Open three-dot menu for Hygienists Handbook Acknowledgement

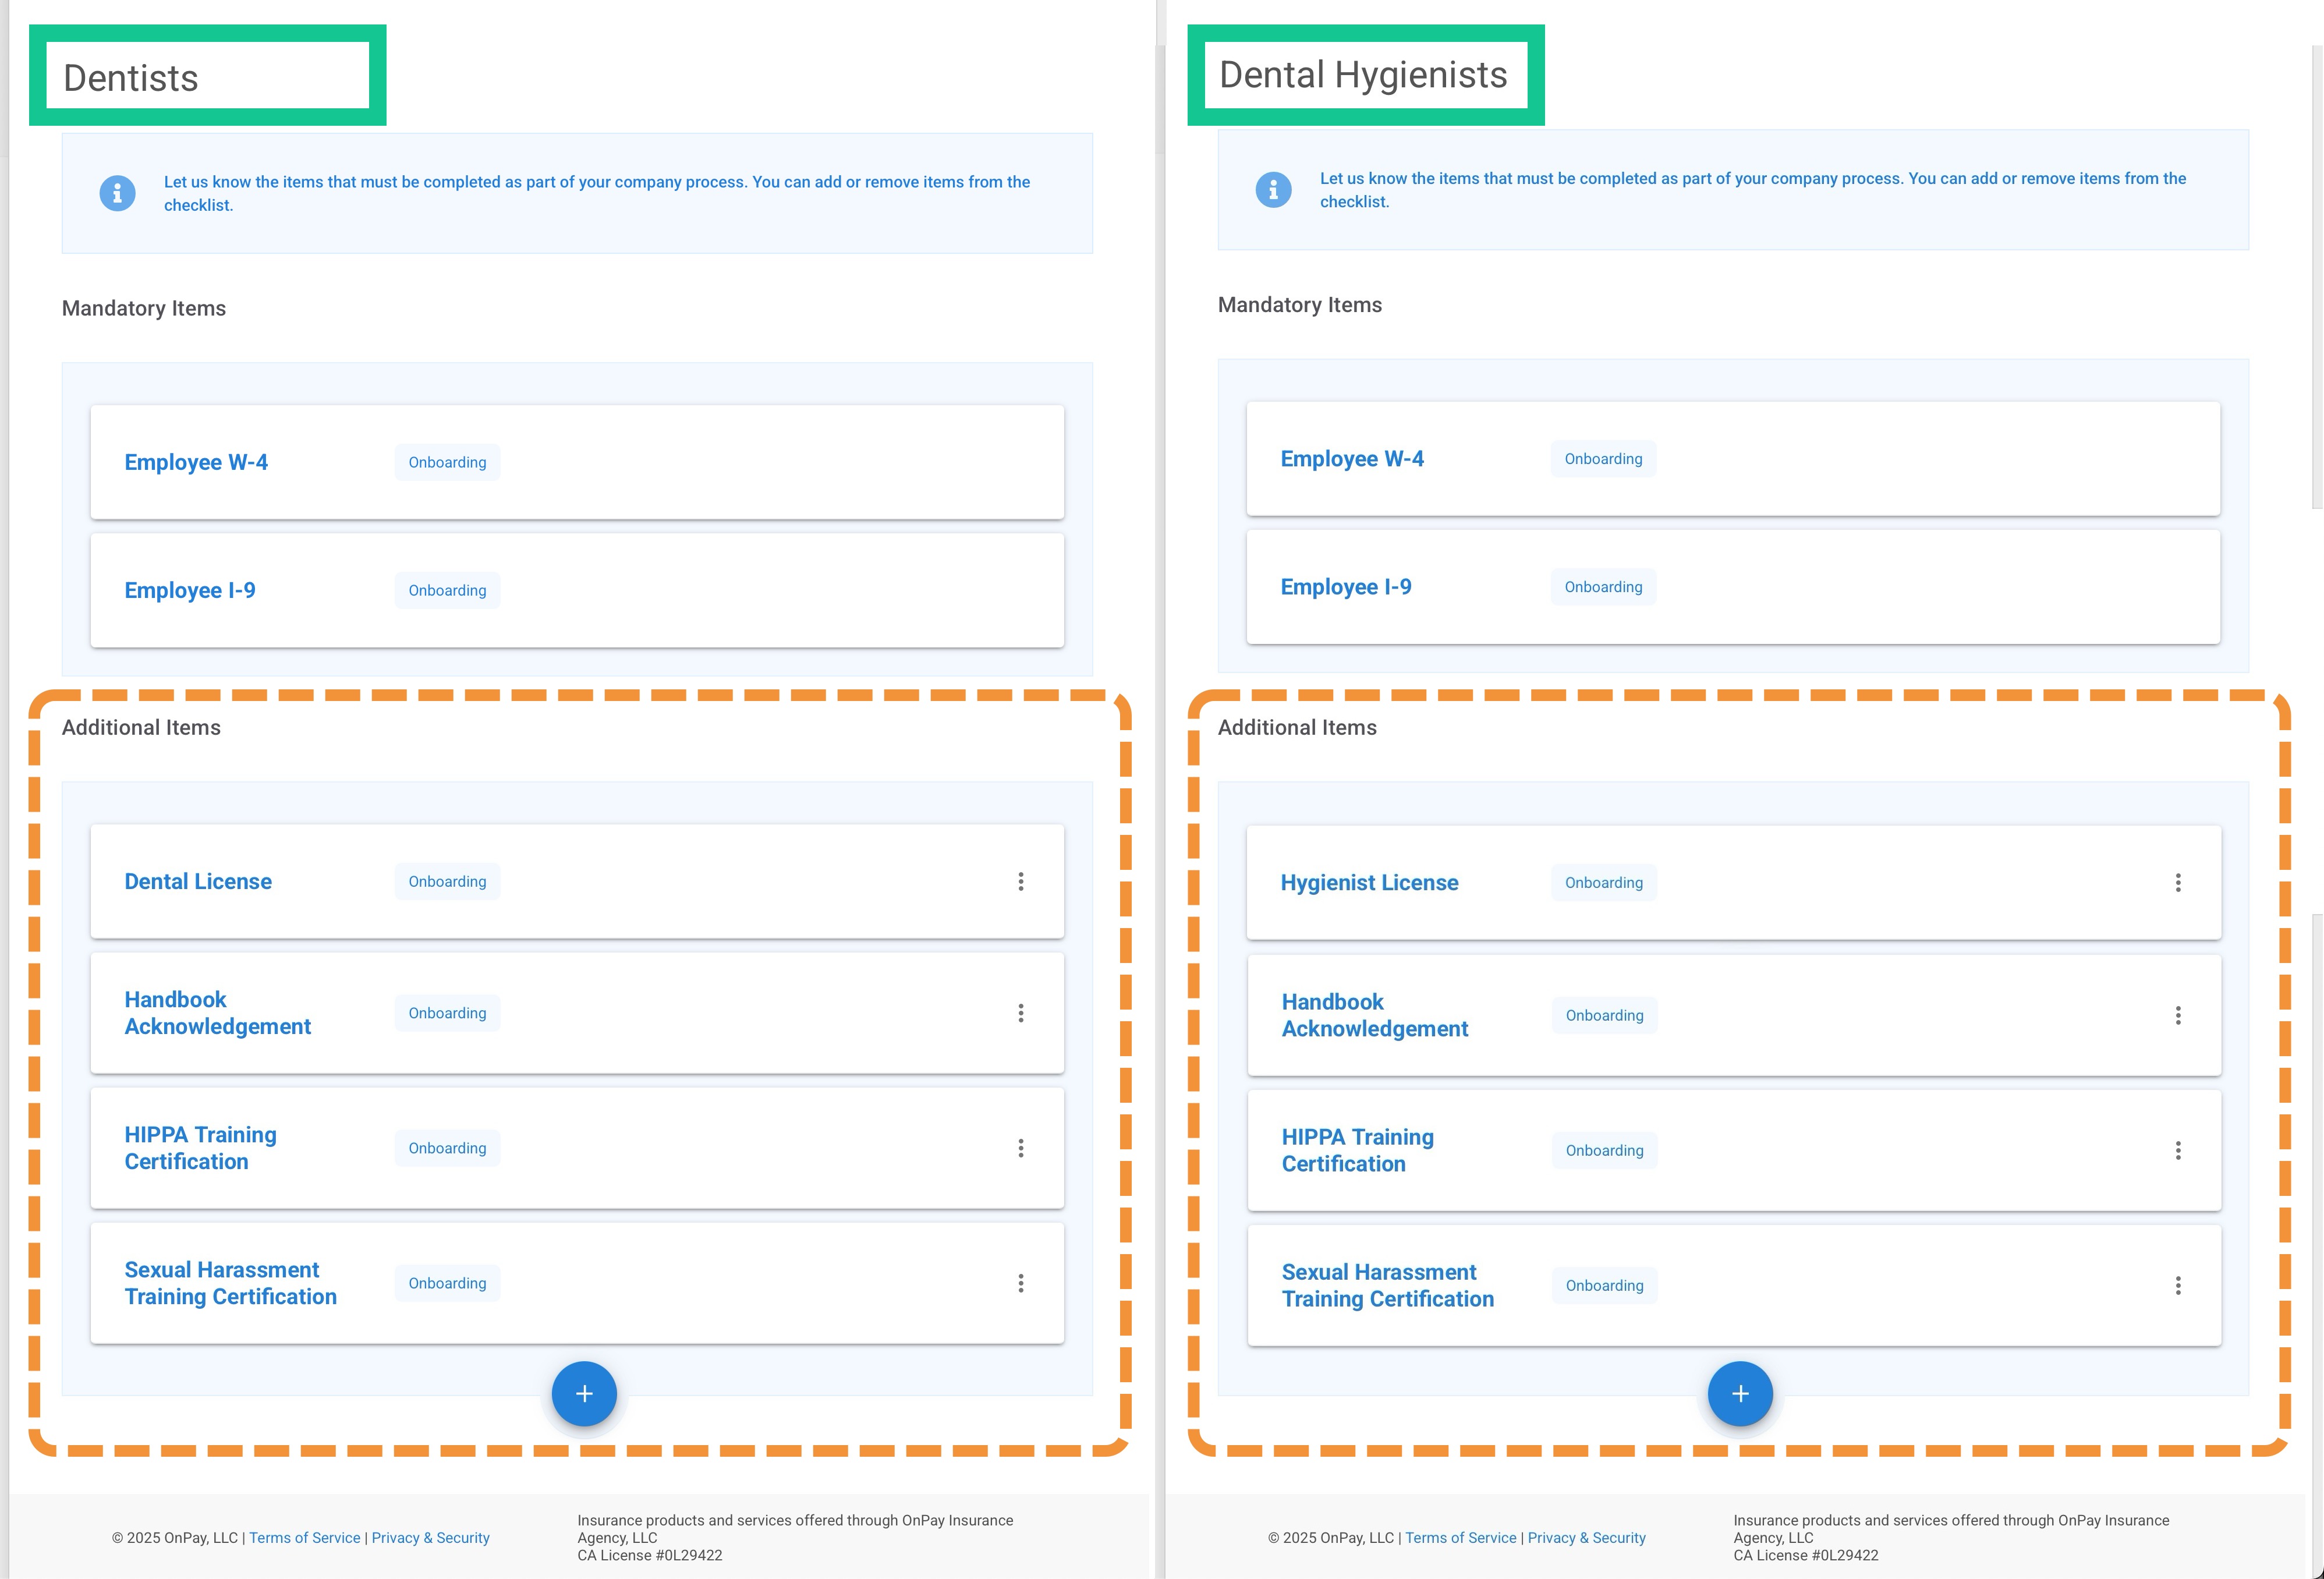(2177, 1015)
